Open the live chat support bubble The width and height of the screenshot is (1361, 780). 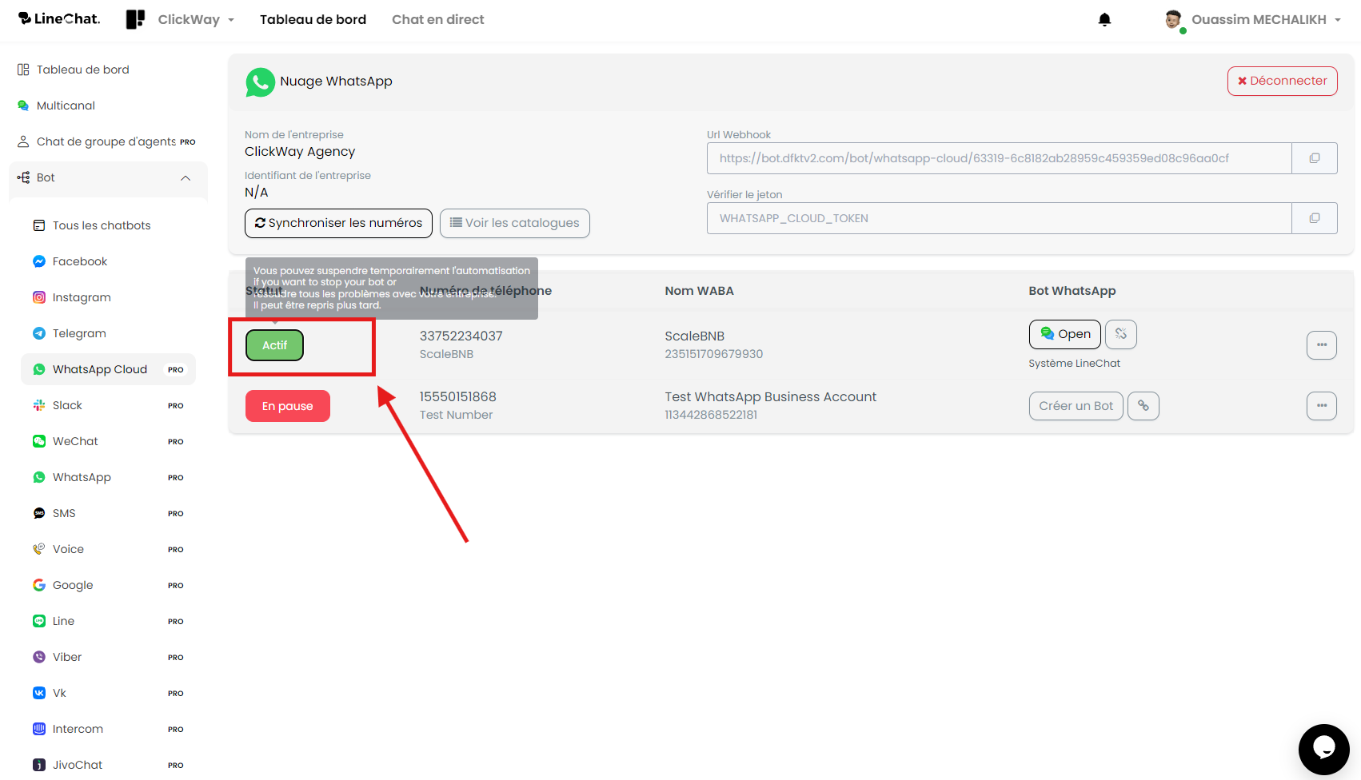click(1324, 749)
